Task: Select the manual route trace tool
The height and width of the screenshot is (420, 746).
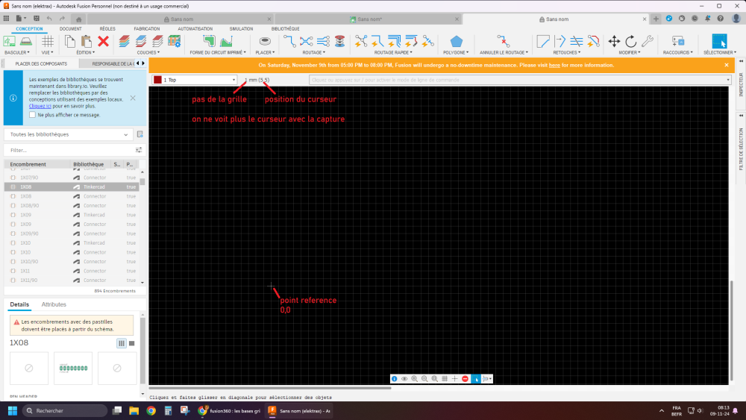Action: [289, 41]
